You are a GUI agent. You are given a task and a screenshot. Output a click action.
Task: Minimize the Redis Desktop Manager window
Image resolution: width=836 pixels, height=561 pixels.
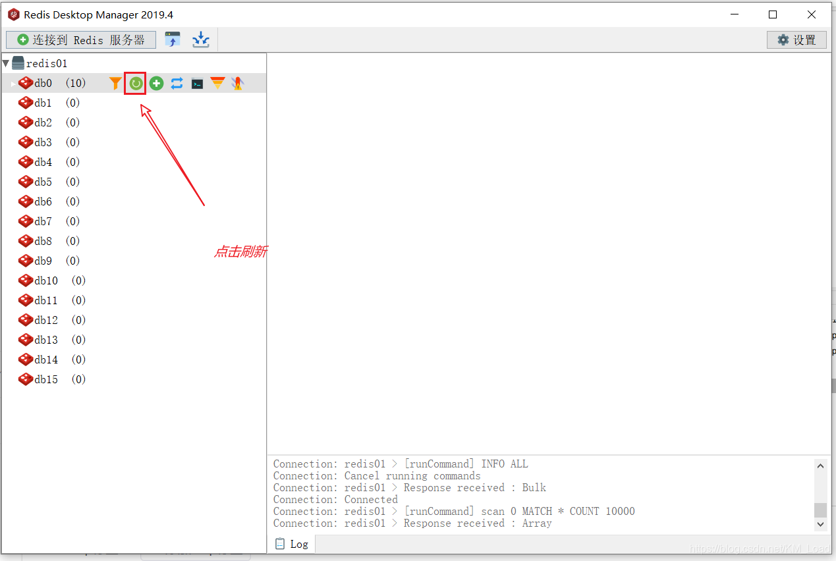(x=735, y=14)
